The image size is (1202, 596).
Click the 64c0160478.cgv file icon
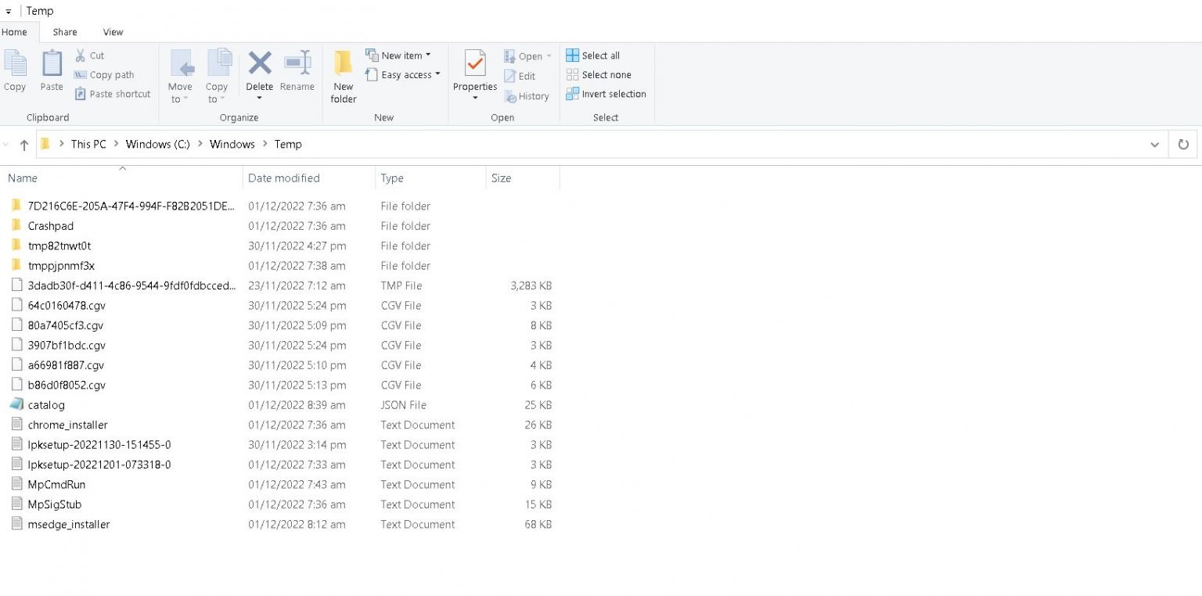(16, 305)
